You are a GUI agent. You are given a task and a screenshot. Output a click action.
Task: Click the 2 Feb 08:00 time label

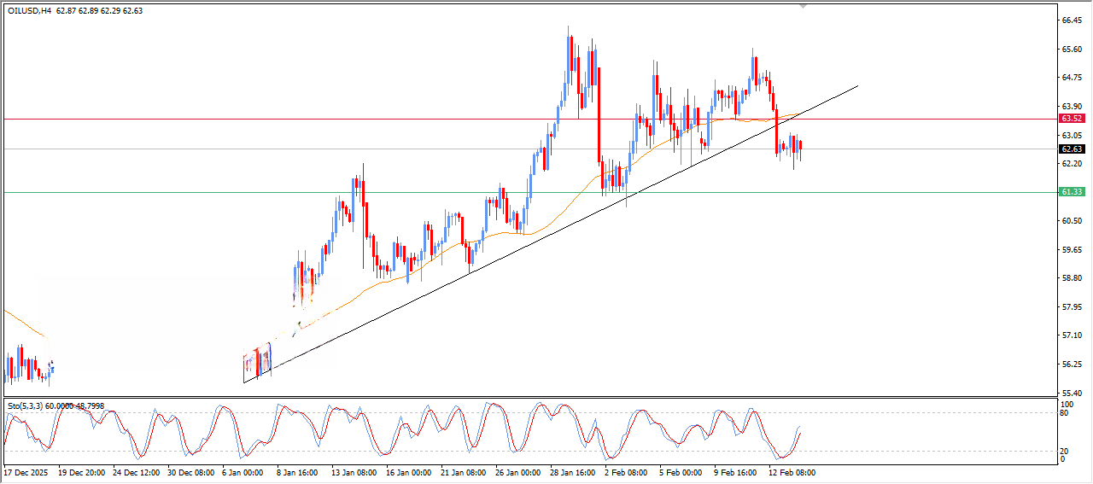pyautogui.click(x=626, y=472)
